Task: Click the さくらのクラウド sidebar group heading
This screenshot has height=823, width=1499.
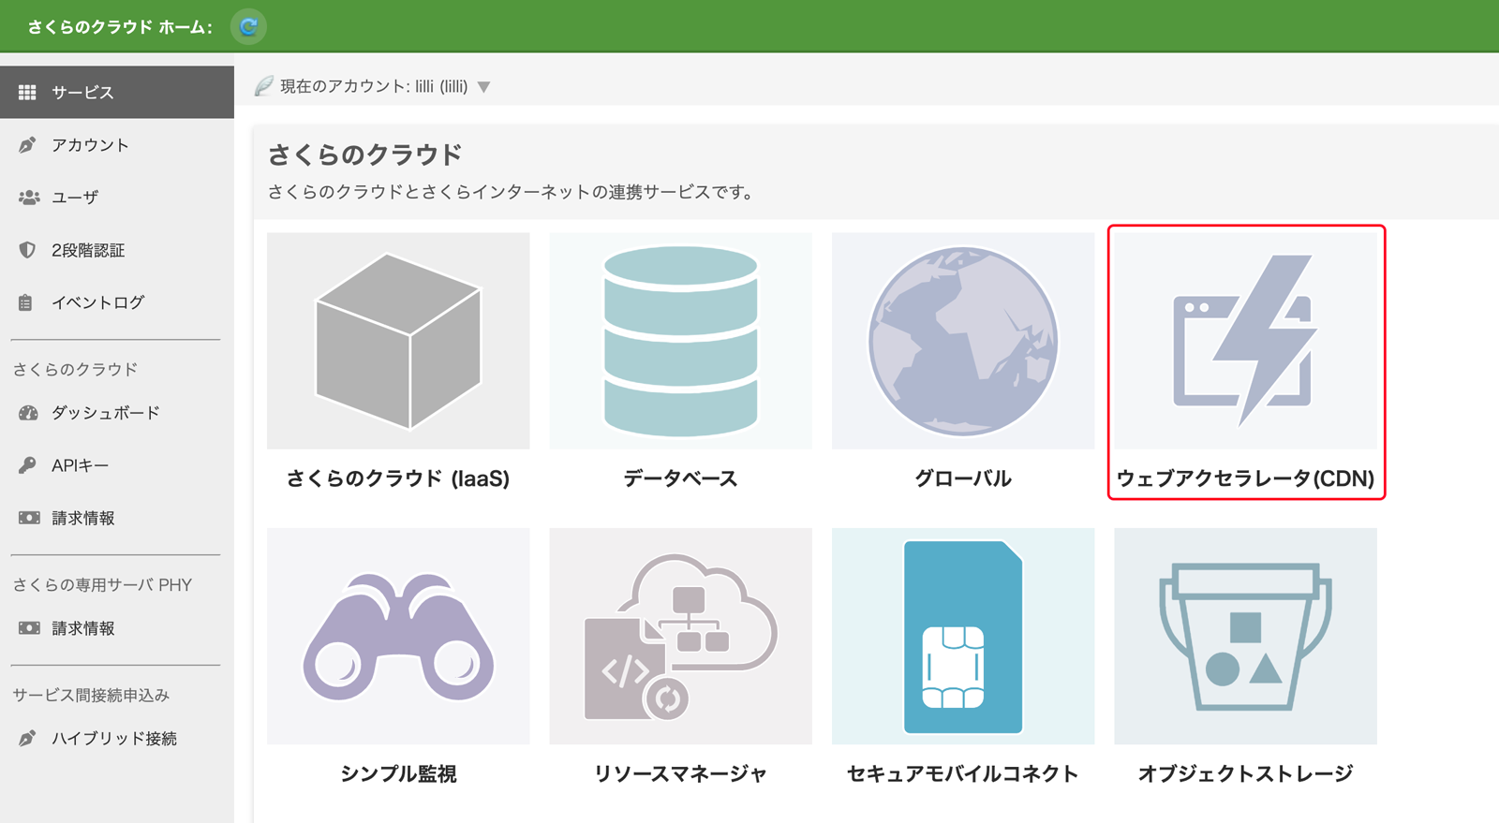Action: click(x=75, y=370)
